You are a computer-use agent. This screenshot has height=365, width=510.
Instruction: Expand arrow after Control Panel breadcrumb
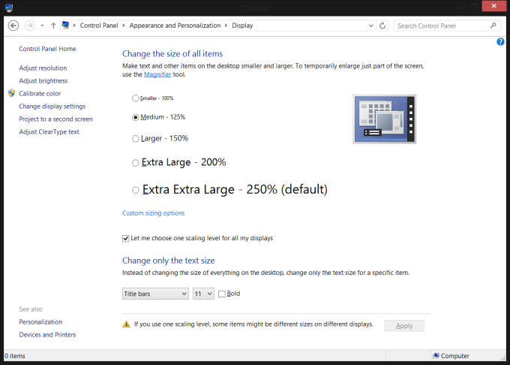124,26
